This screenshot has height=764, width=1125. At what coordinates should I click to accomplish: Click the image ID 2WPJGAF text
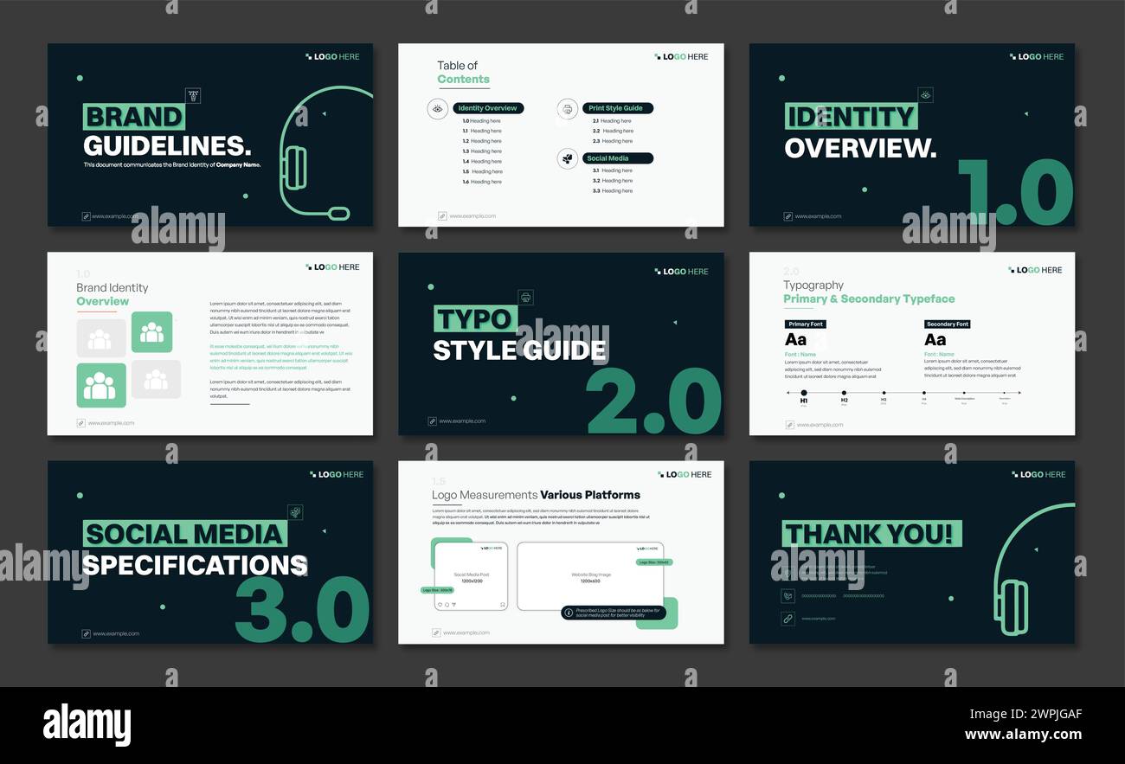click(1025, 714)
